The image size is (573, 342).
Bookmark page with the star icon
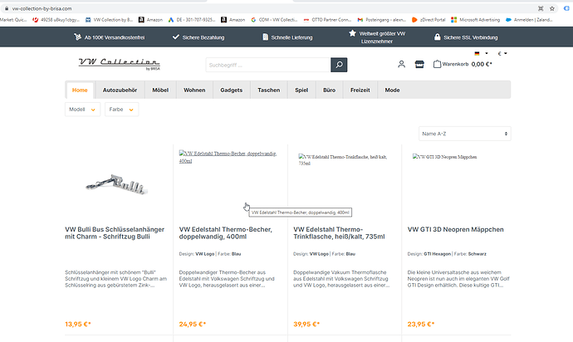coord(551,8)
